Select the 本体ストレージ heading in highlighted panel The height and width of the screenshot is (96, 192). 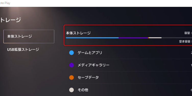tap(78, 33)
